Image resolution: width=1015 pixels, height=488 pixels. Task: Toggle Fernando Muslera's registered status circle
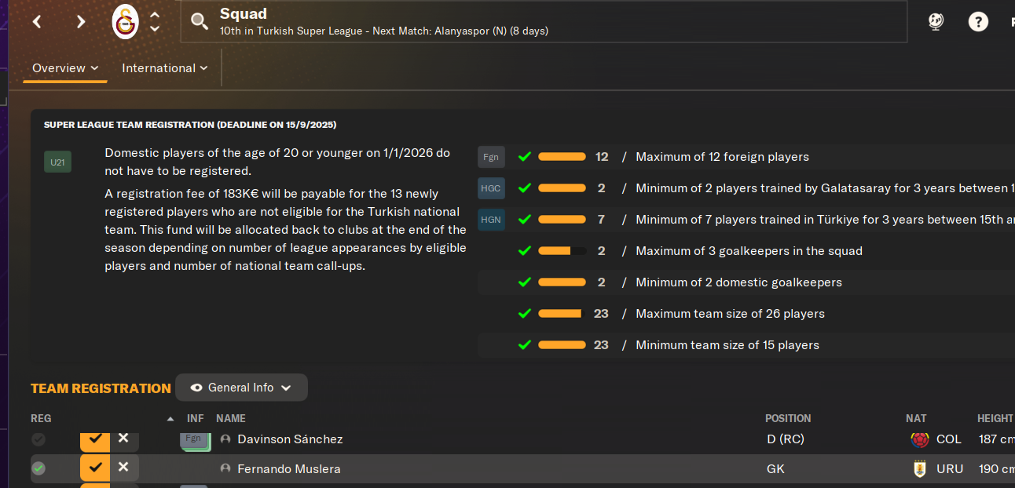coord(38,468)
